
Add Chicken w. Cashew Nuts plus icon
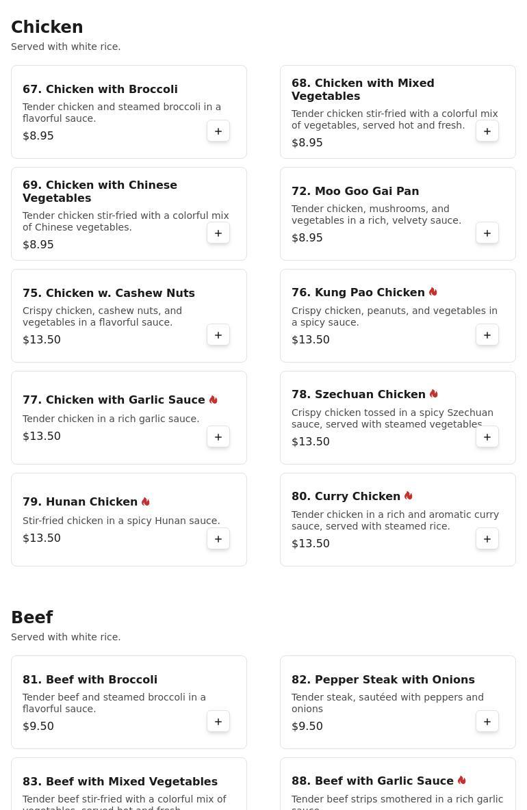point(218,335)
